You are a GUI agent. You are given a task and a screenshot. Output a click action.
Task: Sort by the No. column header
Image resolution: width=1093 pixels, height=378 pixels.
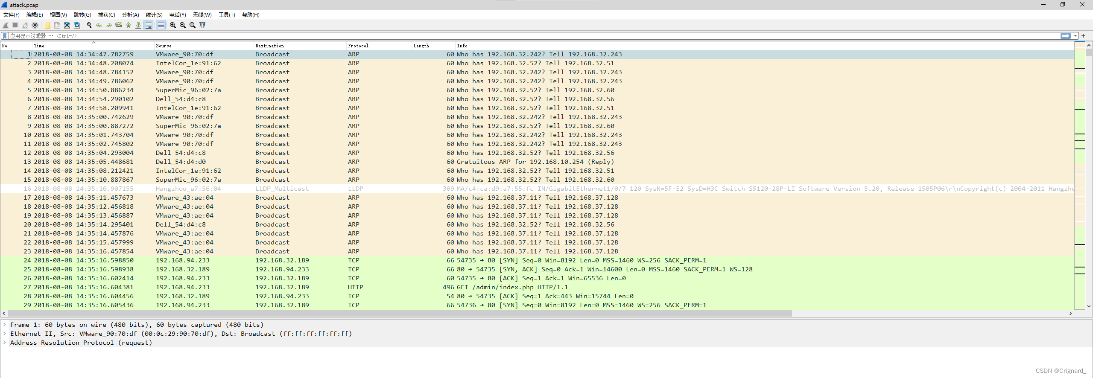click(x=16, y=46)
